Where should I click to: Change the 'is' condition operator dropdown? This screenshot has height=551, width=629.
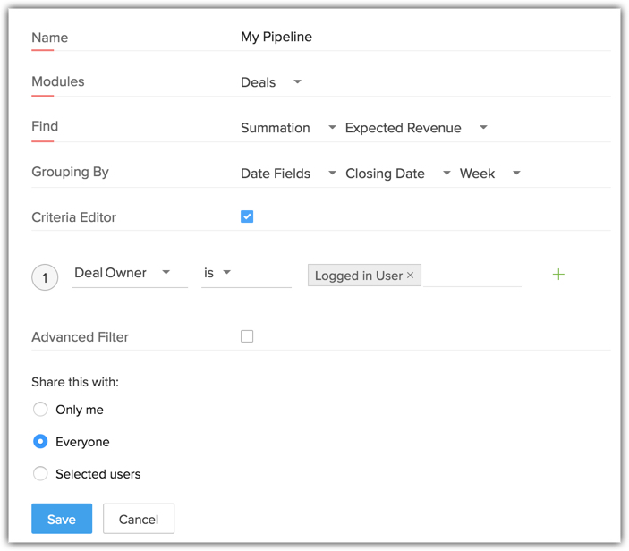[246, 274]
